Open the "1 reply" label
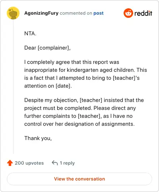This screenshot has height=192, width=159. [x=67, y=163]
